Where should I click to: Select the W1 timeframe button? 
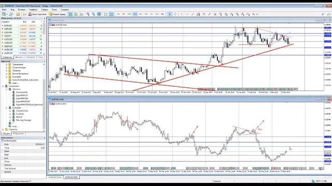pyautogui.click(x=157, y=14)
